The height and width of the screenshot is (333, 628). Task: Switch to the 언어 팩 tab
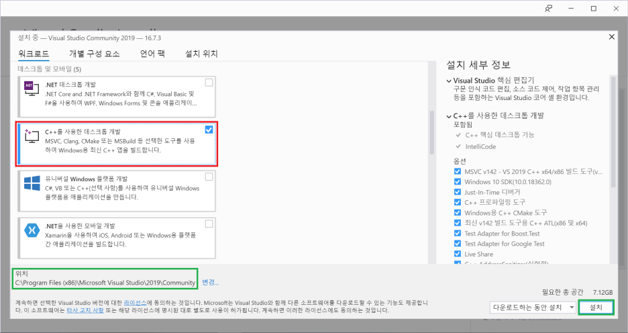point(152,54)
